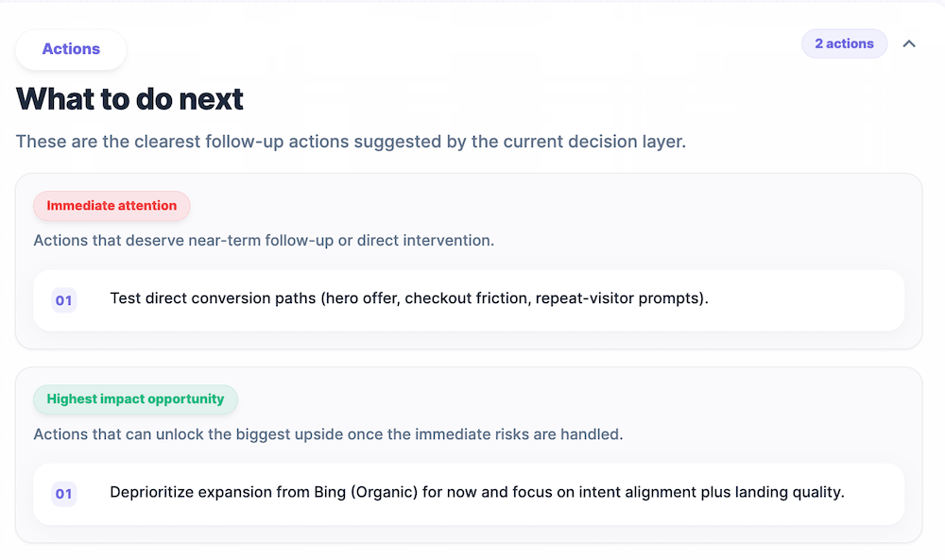Select the decision layer description text

(x=350, y=141)
